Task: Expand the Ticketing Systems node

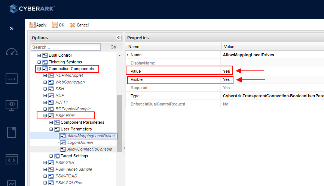Action: click(39, 62)
